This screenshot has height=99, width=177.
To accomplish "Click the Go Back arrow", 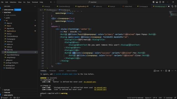I will pyautogui.click(x=51, y=2).
